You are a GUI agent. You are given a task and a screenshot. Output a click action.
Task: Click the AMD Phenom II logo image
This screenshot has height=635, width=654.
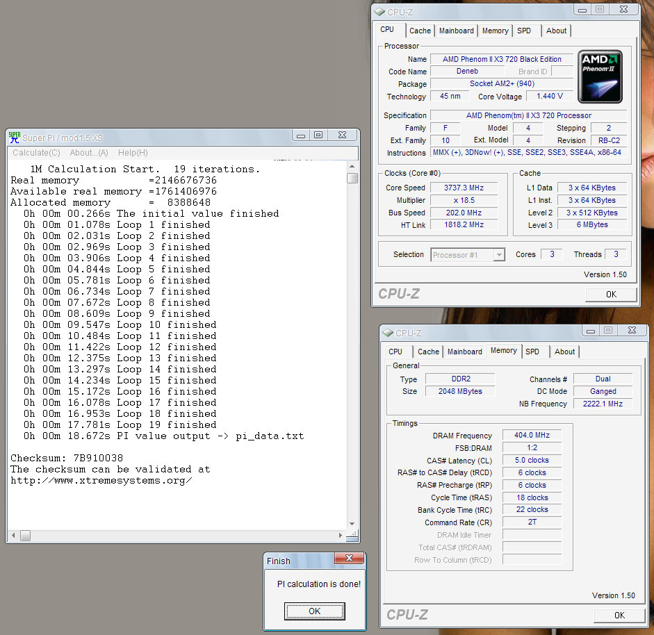click(600, 76)
